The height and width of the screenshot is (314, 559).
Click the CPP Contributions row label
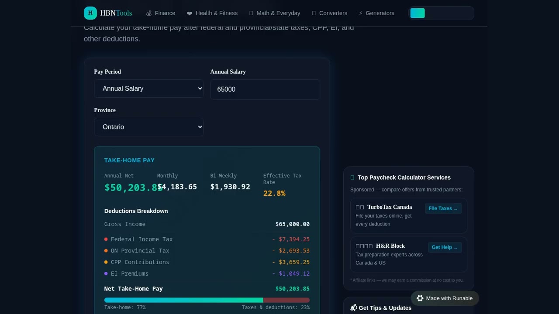coord(140,262)
